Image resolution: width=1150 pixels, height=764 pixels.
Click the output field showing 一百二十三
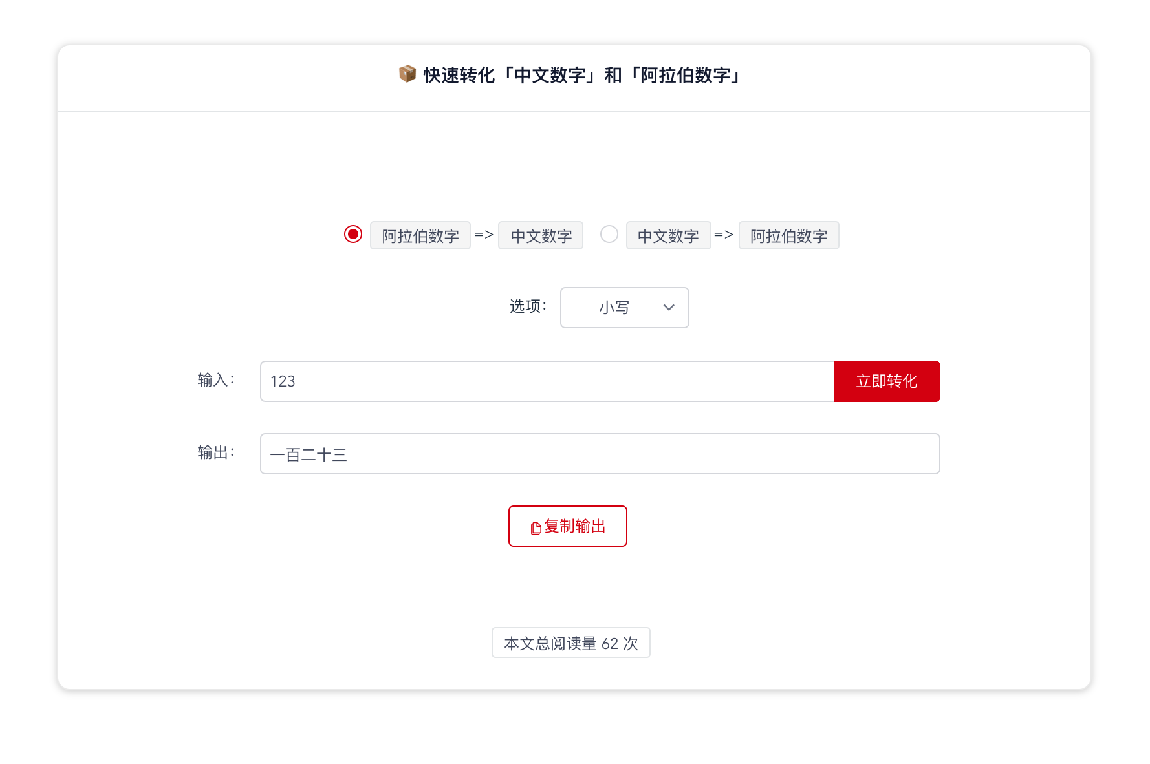coord(600,454)
